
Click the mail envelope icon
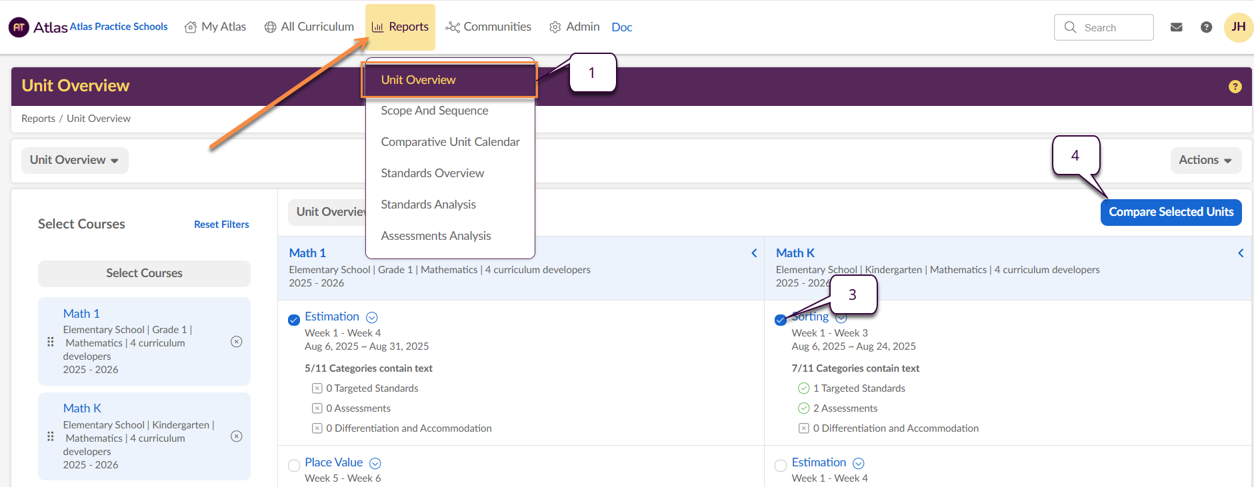[1176, 27]
